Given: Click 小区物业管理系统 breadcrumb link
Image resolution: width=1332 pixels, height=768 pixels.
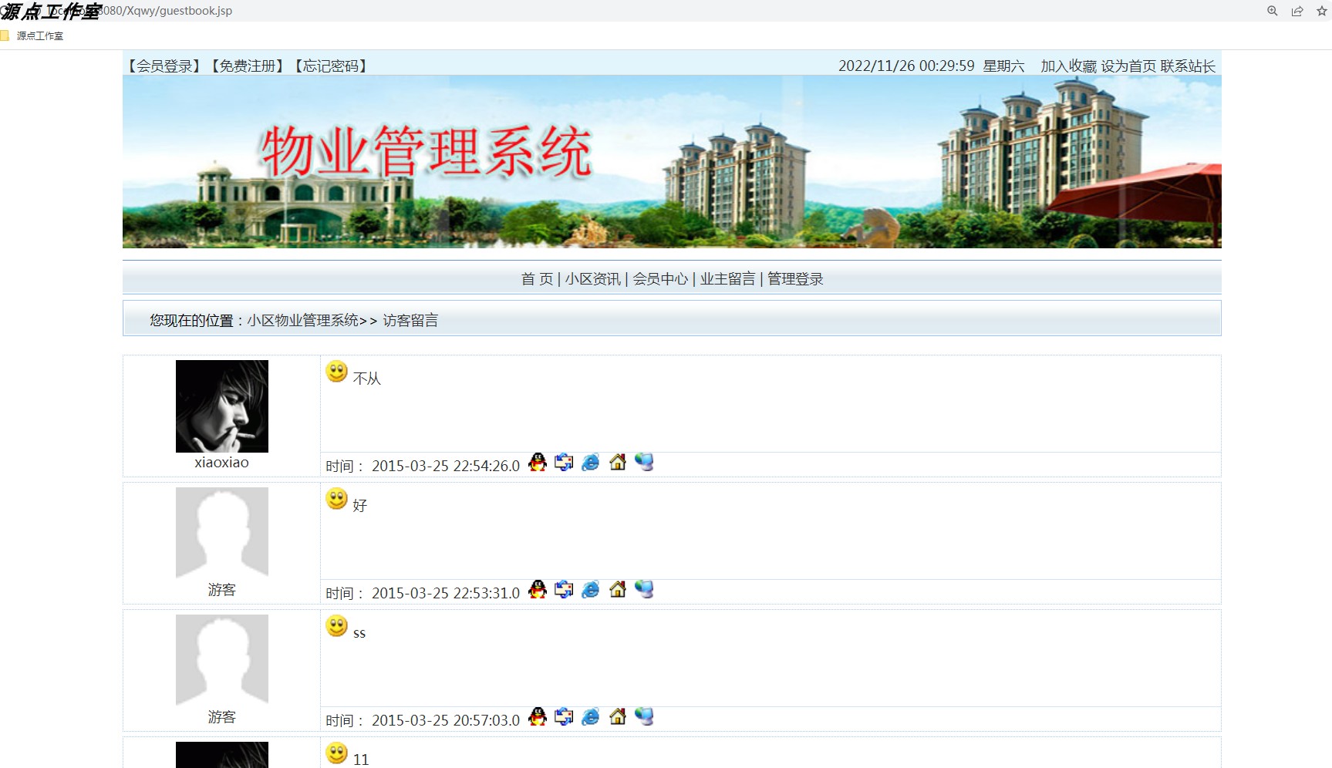Looking at the screenshot, I should [x=303, y=320].
